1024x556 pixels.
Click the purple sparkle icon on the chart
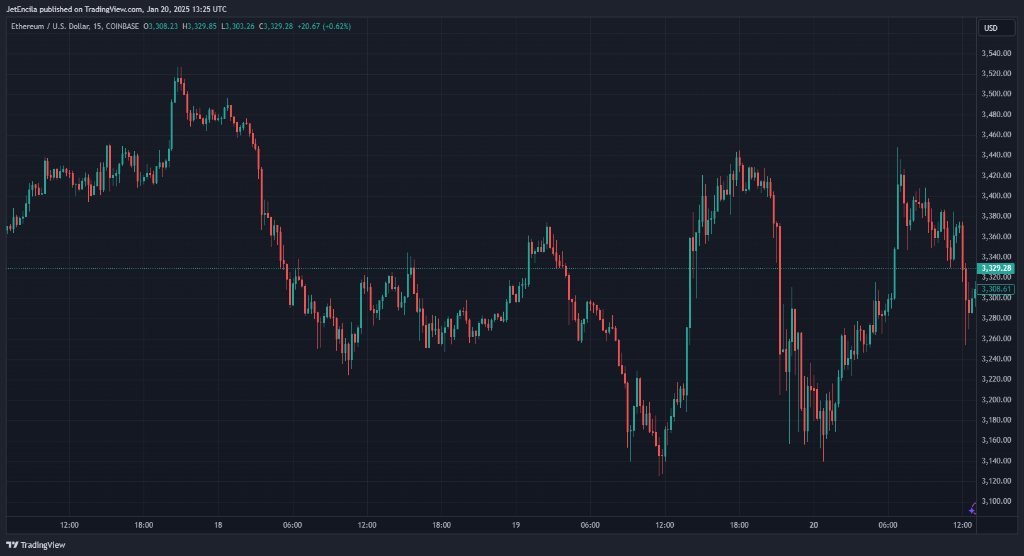(x=972, y=510)
